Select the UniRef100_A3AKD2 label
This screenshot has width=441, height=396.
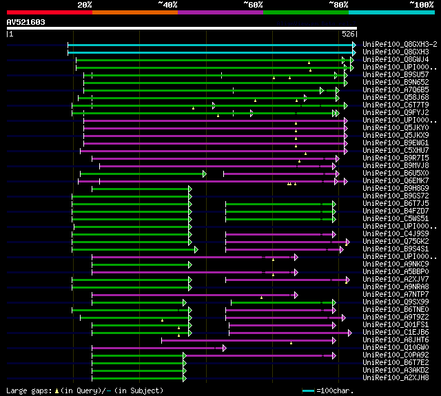[x=396, y=371]
